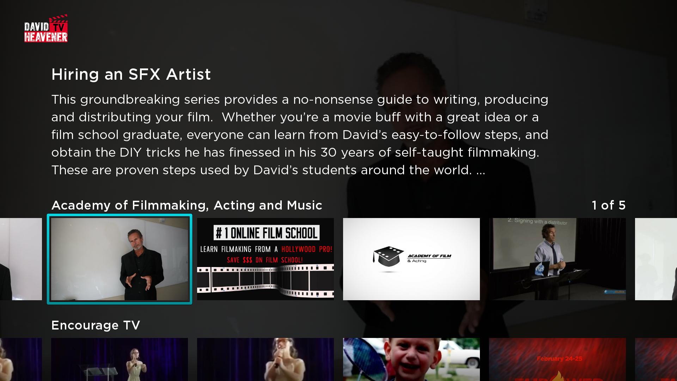
Task: Open the laughing child video thumbnail
Action: point(411,359)
